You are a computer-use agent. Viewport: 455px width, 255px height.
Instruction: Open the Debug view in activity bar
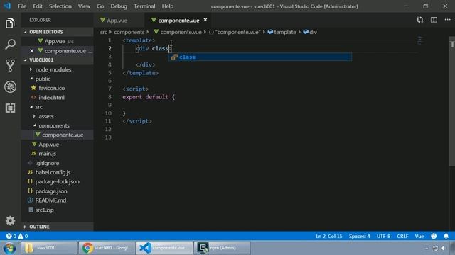click(10, 86)
